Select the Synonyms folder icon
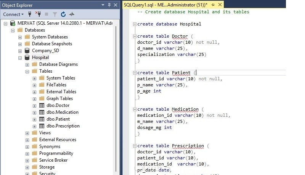Viewport: 305px width, 175px height. (34, 146)
